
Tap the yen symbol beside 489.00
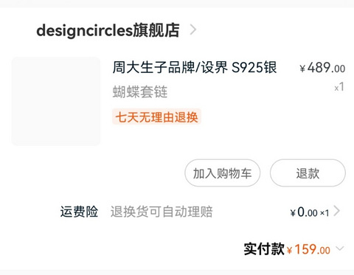click(x=302, y=69)
